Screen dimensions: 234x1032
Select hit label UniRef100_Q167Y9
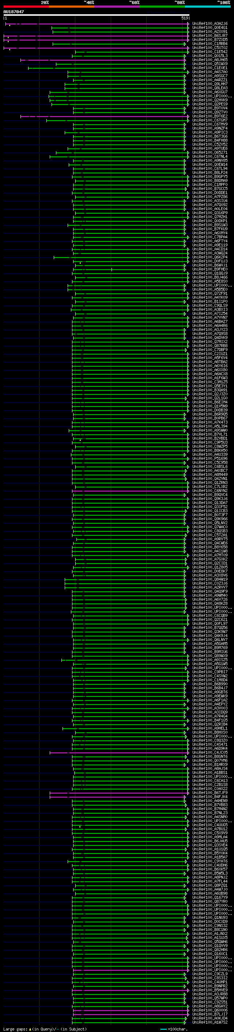pos(210,897)
